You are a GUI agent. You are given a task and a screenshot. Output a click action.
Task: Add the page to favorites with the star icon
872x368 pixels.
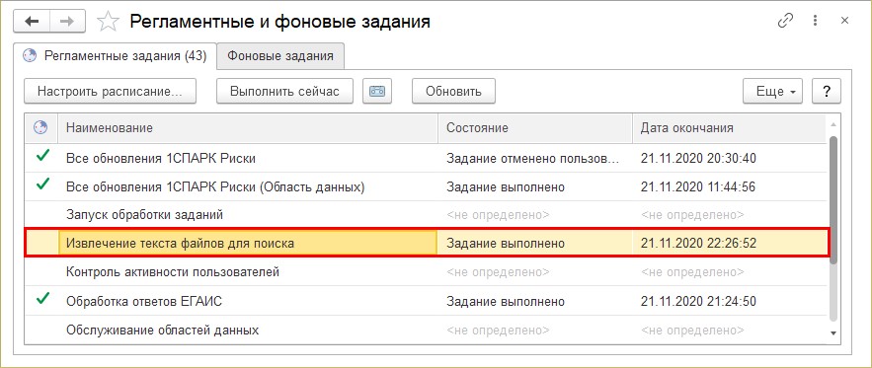coord(108,22)
